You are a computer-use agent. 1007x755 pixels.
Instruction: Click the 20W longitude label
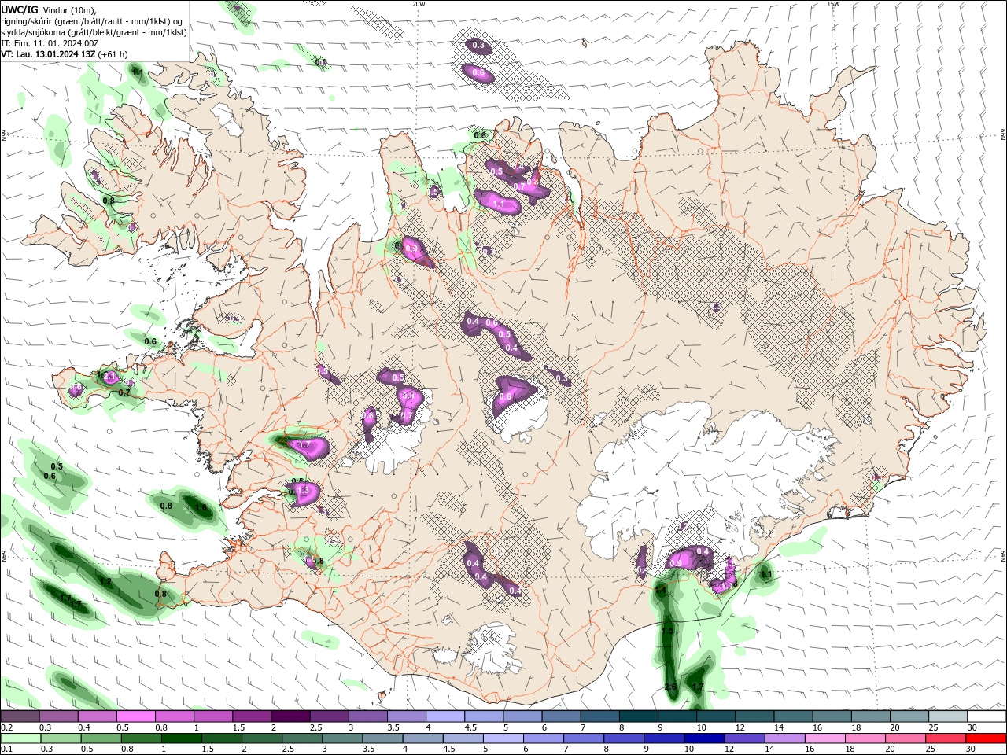(419, 4)
